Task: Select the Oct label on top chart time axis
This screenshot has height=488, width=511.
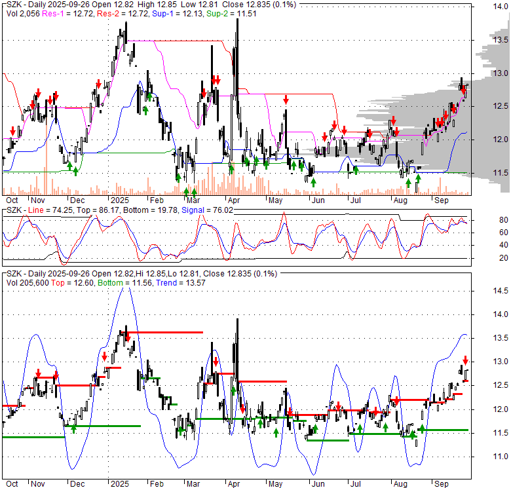Action: tap(12, 200)
